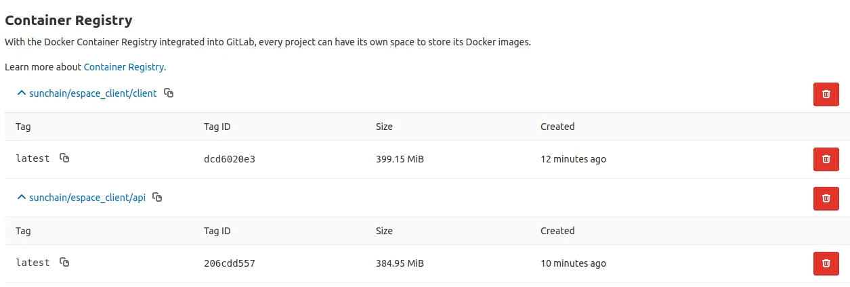The height and width of the screenshot is (287, 850).
Task: Select the tag ID dcd6020e3
Action: click(x=229, y=159)
